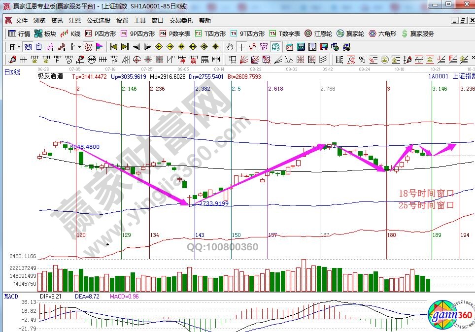Open the 交易委托 menu
Image resolution: width=475 pixels, height=332 pixels.
pyautogui.click(x=181, y=20)
